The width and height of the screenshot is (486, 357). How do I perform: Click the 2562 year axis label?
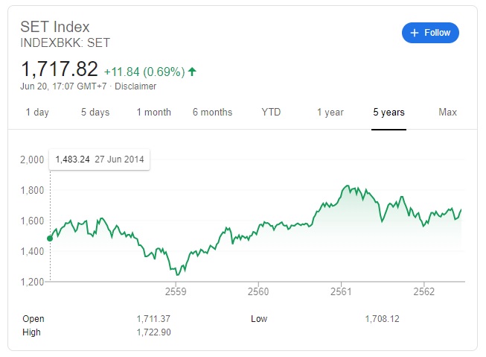(423, 291)
